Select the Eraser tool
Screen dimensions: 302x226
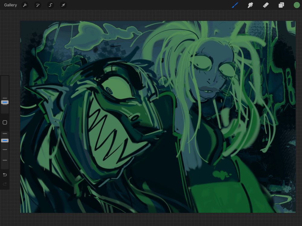tap(266, 5)
